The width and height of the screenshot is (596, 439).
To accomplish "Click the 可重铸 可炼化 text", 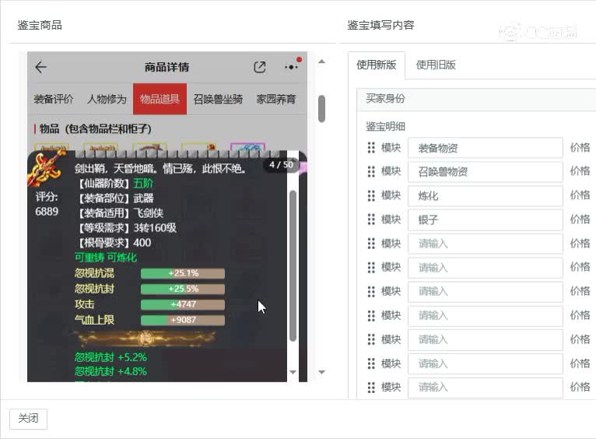I will click(106, 258).
